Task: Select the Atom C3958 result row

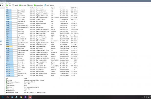Action: pos(42,31)
